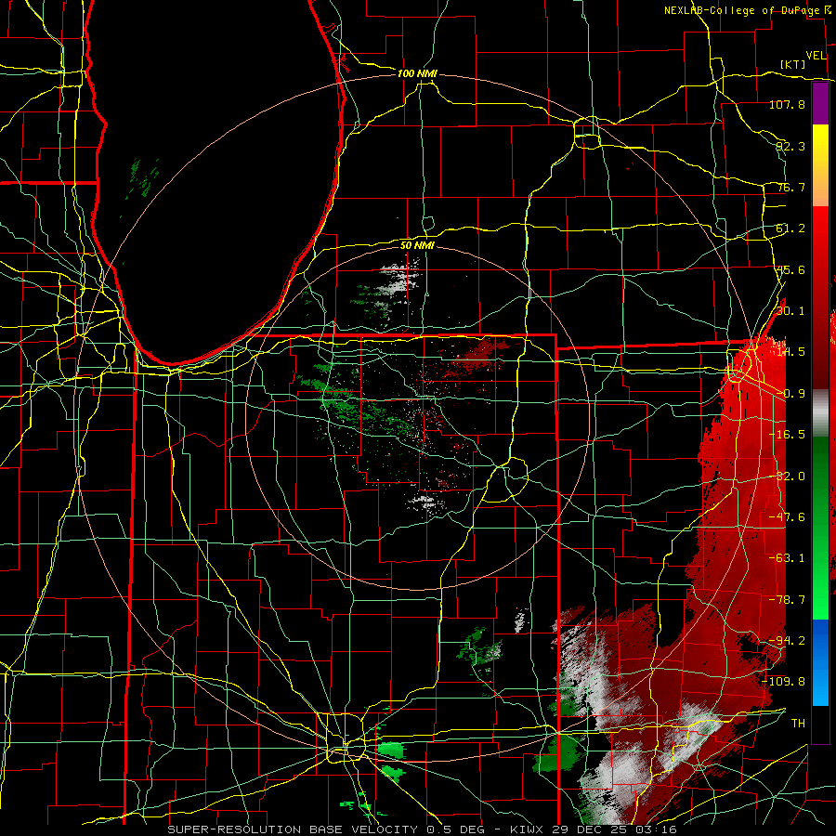
Task: Pick the purple segment of the color bar
Action: click(x=820, y=103)
